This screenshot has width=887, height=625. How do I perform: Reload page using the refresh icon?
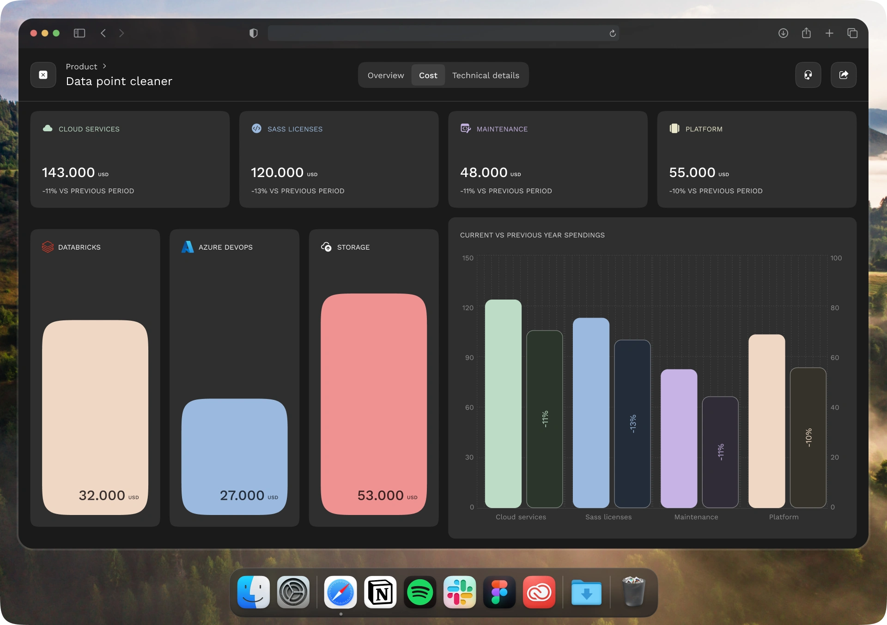(x=613, y=33)
